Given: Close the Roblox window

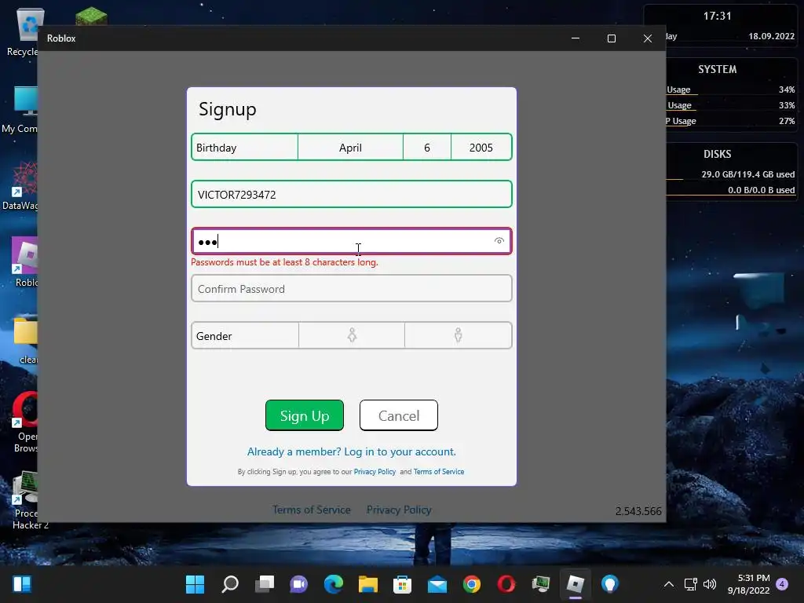Looking at the screenshot, I should coord(648,38).
